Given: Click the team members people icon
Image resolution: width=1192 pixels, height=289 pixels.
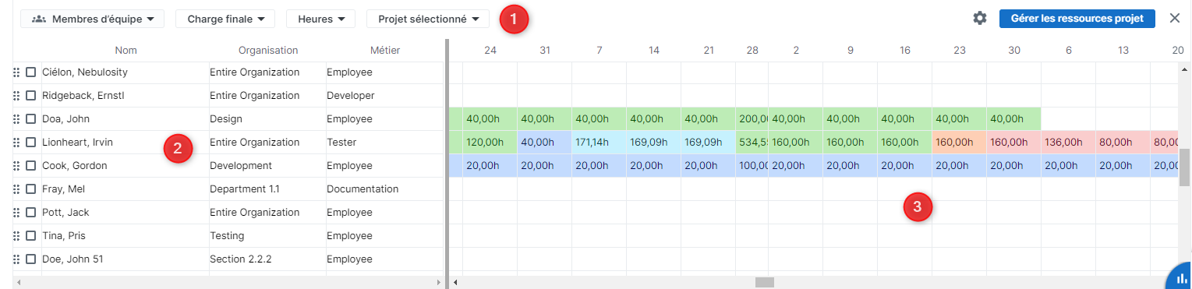Looking at the screenshot, I should (x=39, y=19).
